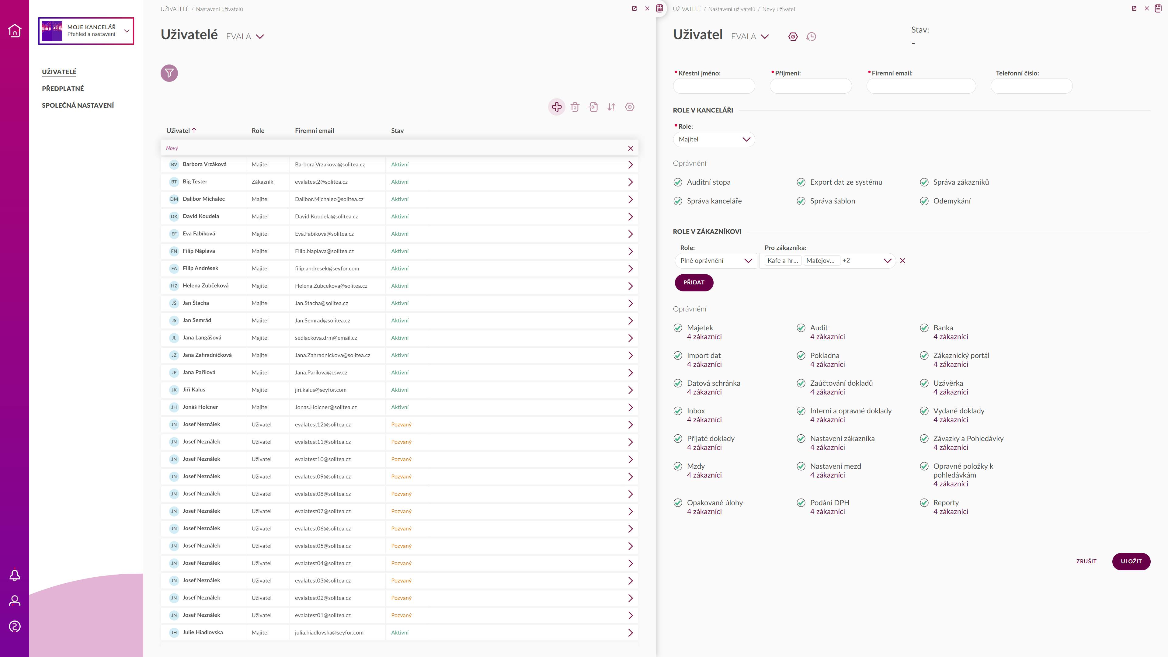1168x657 pixels.
Task: Open sorting options icon
Action: tap(611, 107)
